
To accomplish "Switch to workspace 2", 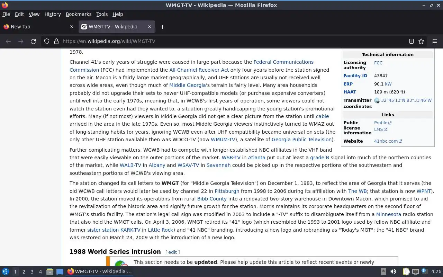I will [24, 272].
